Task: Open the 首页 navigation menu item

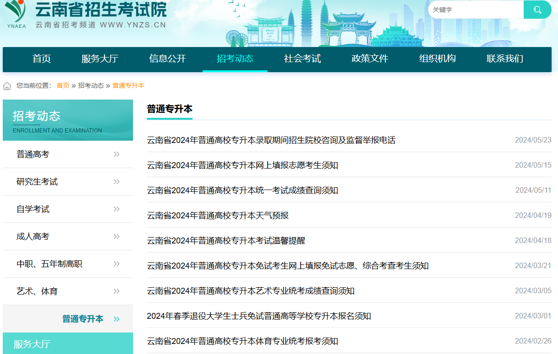Action: 42,59
